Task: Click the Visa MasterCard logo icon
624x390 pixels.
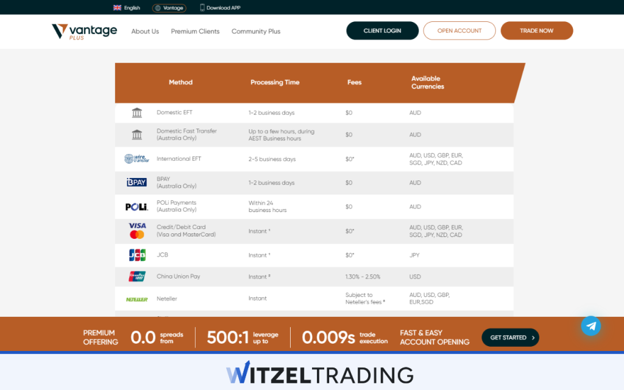Action: pos(137,231)
